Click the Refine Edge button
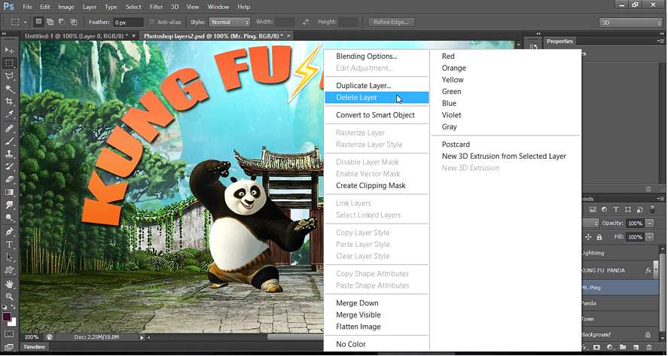The height and width of the screenshot is (356, 668). click(x=391, y=22)
